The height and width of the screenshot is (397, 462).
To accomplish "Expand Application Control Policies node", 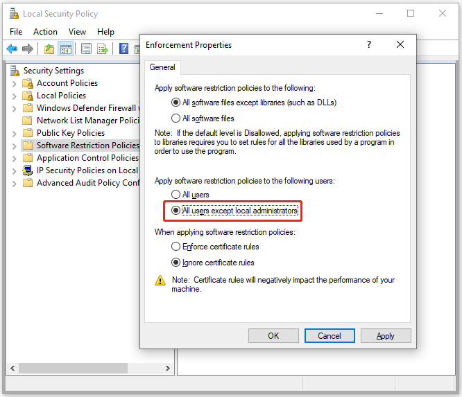I will tap(14, 159).
